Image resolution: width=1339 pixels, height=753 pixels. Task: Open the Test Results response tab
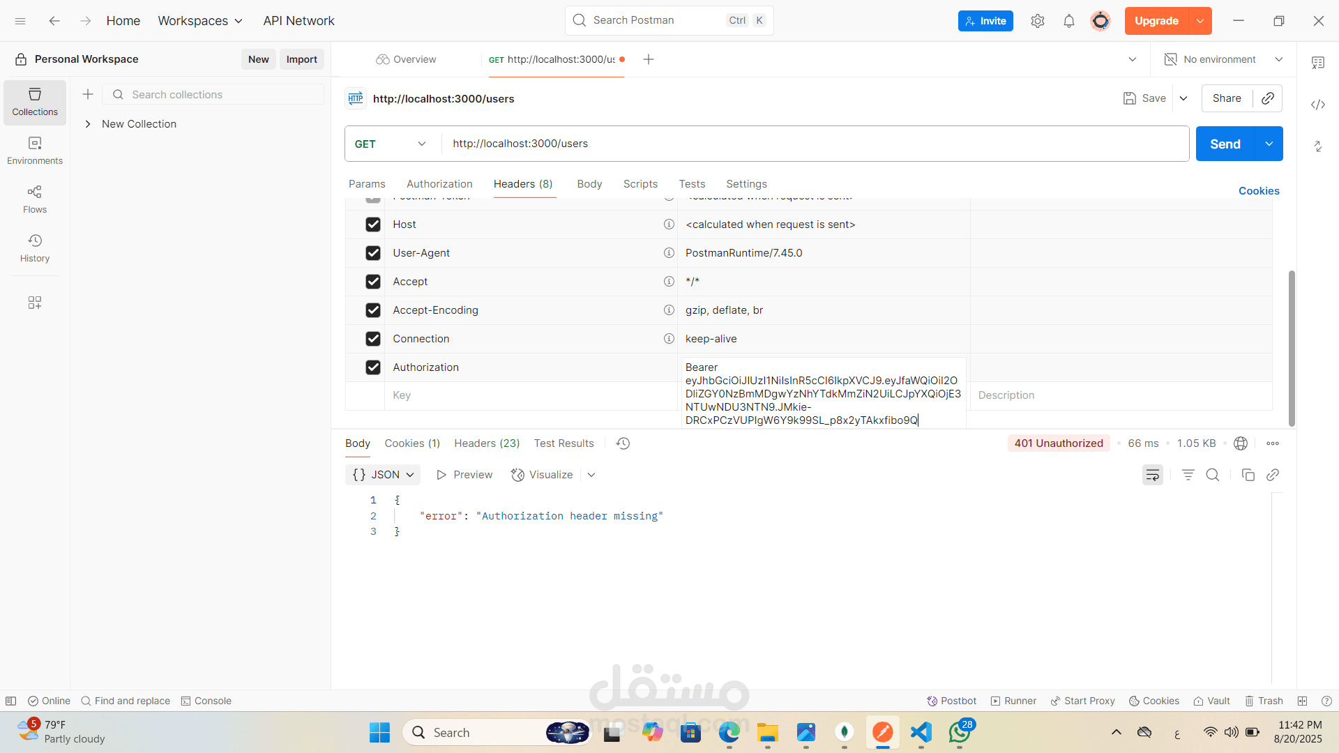pyautogui.click(x=563, y=443)
